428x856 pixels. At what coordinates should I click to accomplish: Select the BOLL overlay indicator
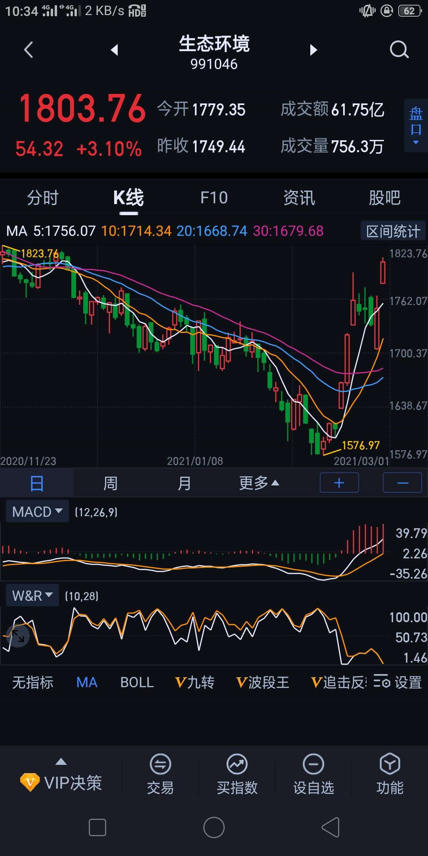coord(137,682)
